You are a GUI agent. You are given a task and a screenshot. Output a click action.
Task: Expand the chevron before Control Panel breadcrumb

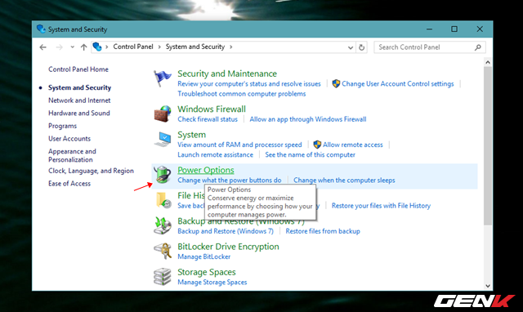click(107, 47)
